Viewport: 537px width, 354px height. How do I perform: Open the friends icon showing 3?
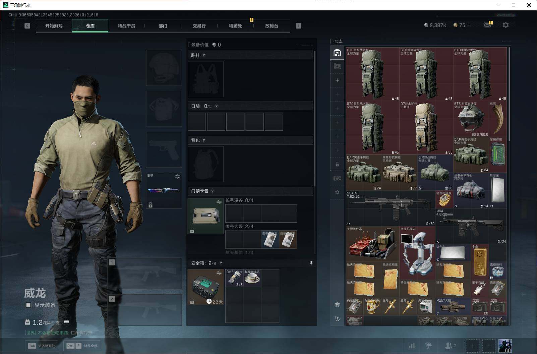450,346
